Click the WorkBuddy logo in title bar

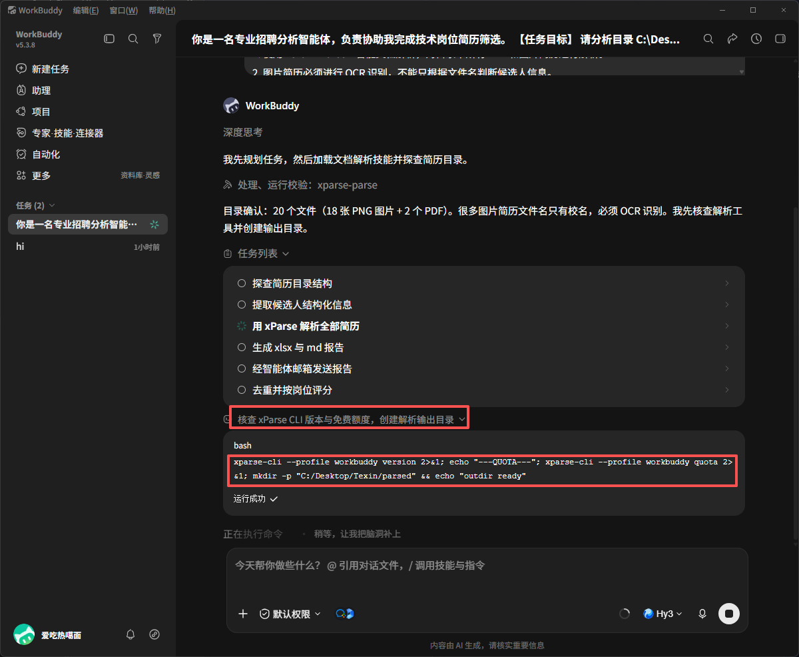pyautogui.click(x=12, y=10)
